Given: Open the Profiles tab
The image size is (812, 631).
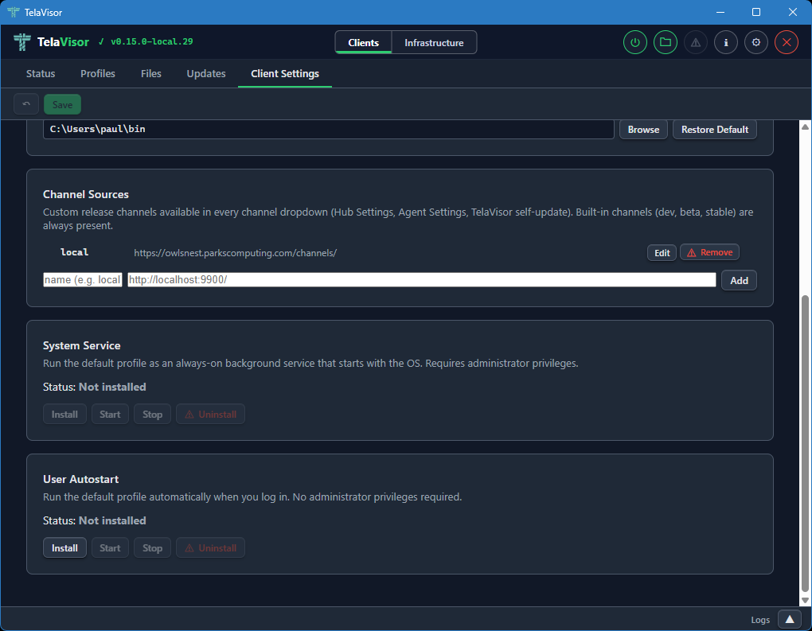Looking at the screenshot, I should [98, 73].
